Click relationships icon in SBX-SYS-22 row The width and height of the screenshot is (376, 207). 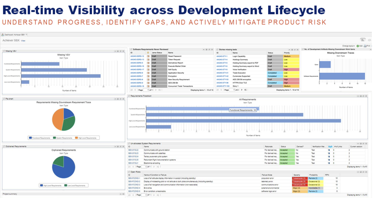pos(329,150)
